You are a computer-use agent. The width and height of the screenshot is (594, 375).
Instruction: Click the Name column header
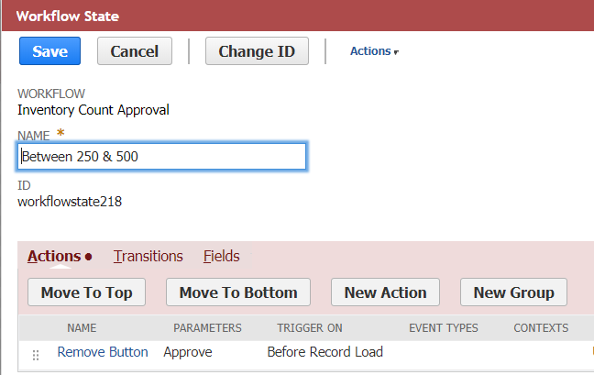click(x=82, y=327)
